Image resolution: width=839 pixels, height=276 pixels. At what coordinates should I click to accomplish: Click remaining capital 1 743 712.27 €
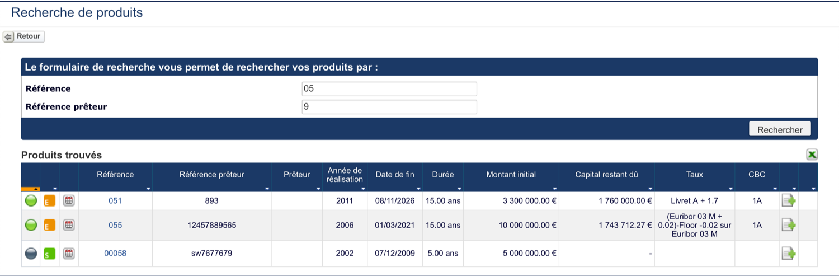(x=625, y=225)
